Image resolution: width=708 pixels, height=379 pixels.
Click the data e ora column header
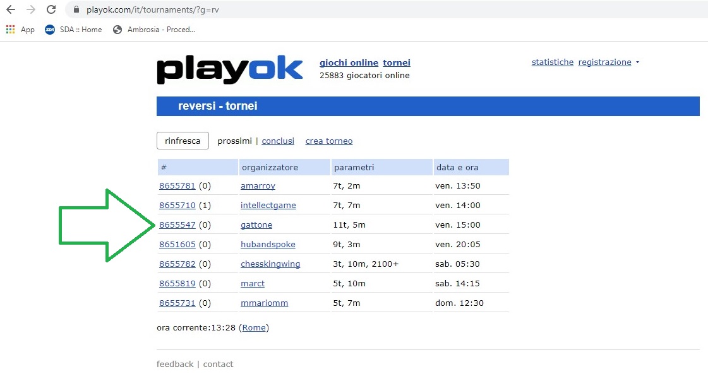click(471, 167)
